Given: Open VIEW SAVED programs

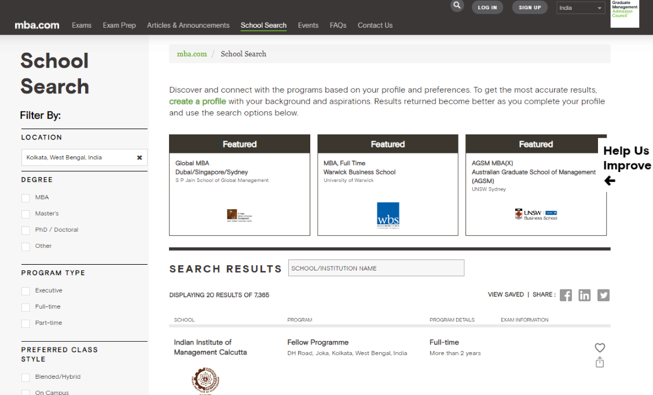Looking at the screenshot, I should [505, 295].
